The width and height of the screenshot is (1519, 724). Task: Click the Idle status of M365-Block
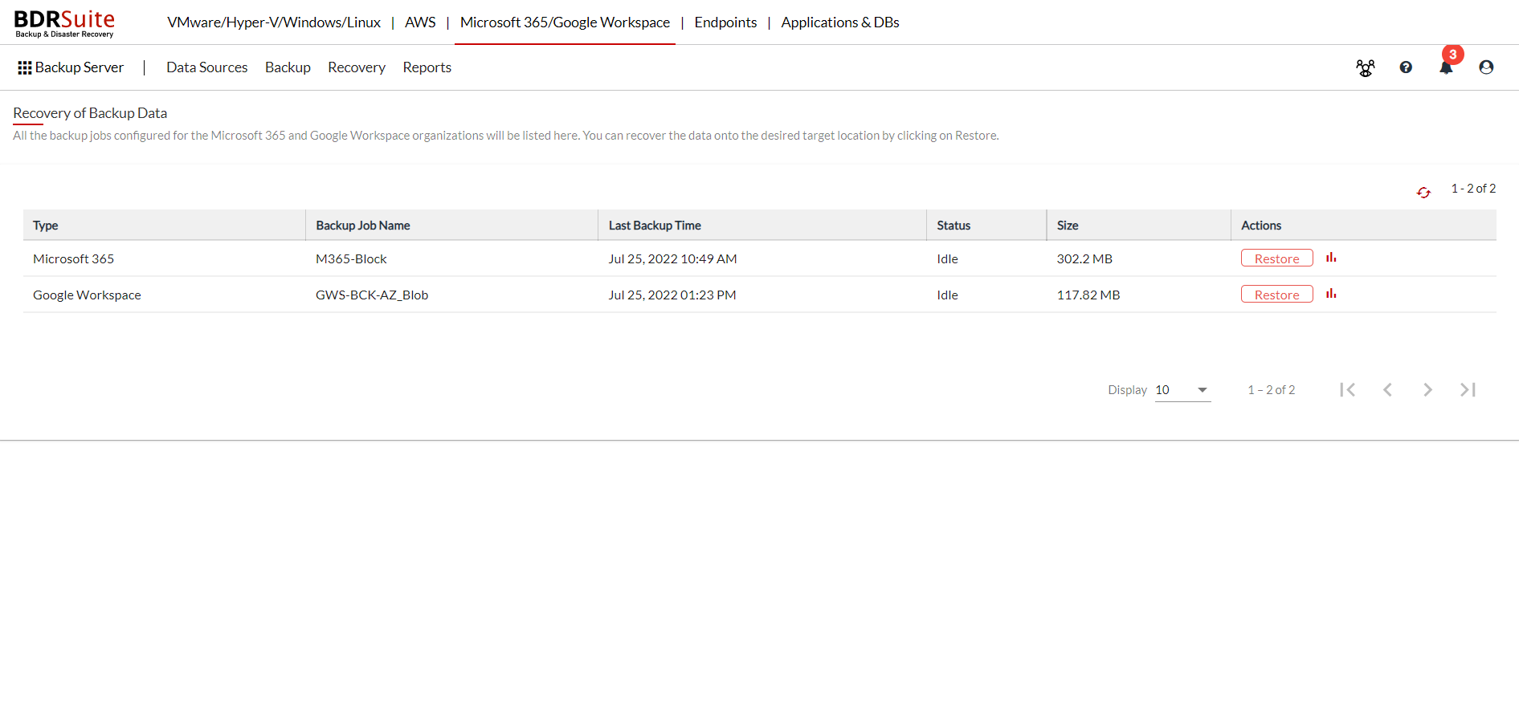[947, 258]
